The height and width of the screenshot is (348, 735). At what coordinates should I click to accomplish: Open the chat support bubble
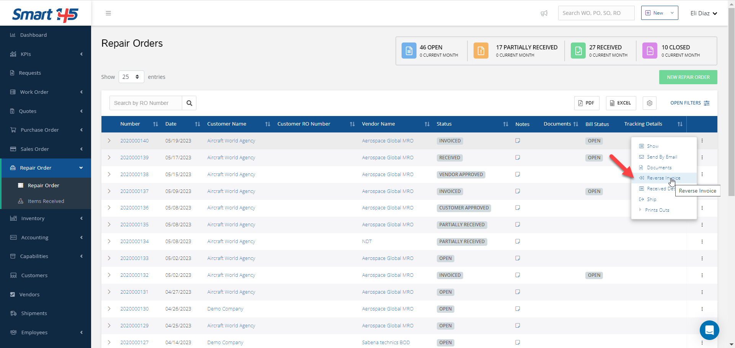click(x=709, y=330)
